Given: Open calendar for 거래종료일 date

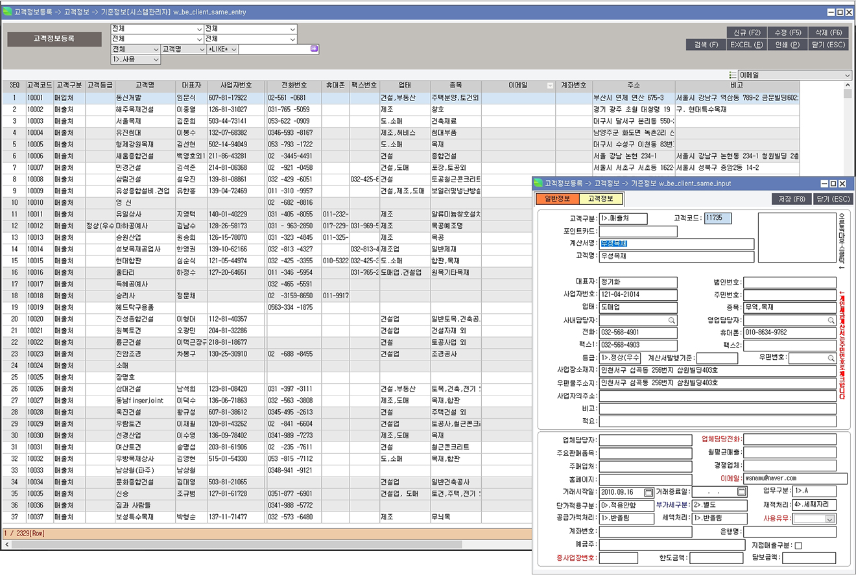Looking at the screenshot, I should (x=742, y=492).
